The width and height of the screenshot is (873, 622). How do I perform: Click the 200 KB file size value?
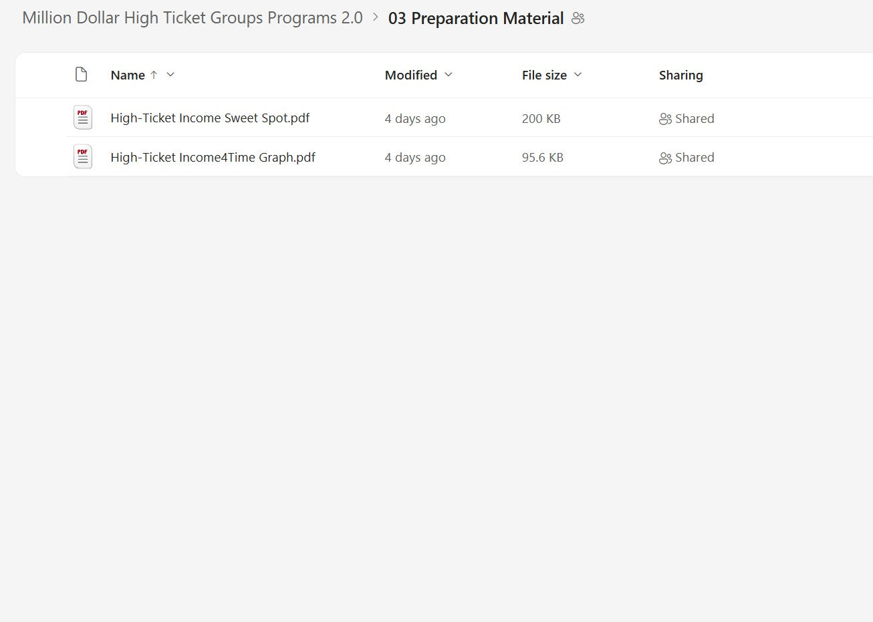(541, 118)
